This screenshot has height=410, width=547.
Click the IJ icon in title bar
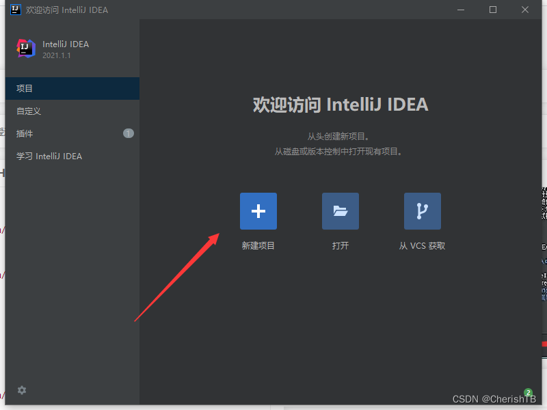pos(15,10)
